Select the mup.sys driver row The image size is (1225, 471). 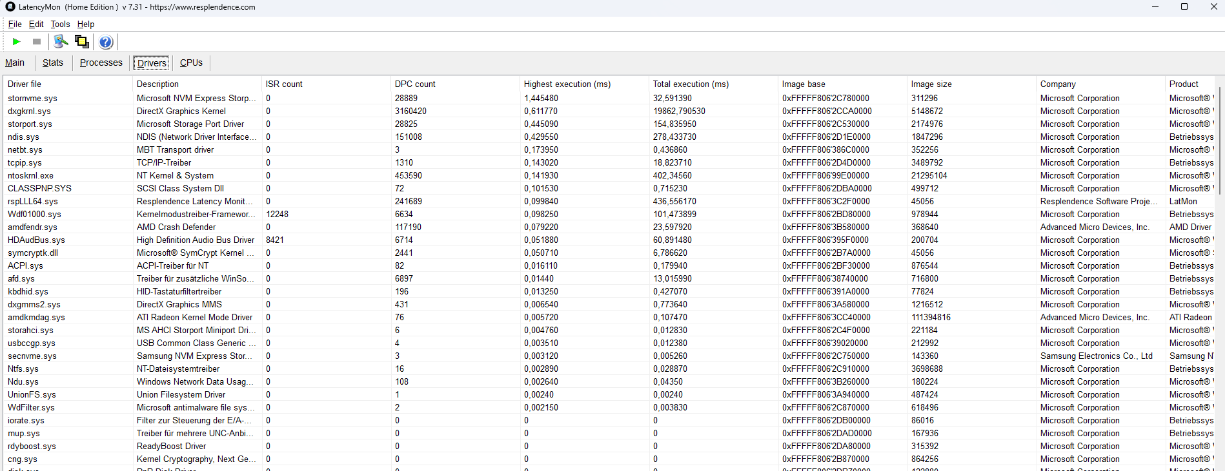coord(610,433)
